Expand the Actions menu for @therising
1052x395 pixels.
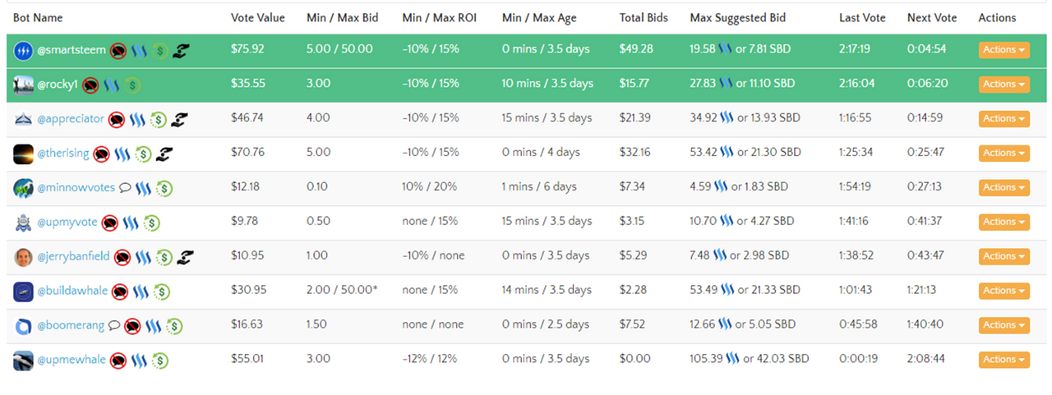pos(1004,153)
